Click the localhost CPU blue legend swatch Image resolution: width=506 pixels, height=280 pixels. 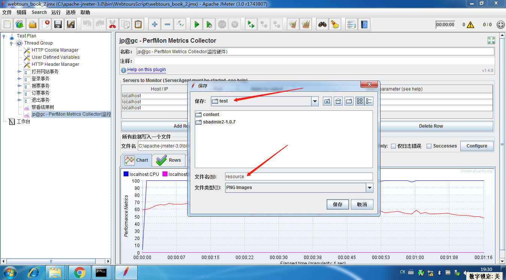pos(126,174)
